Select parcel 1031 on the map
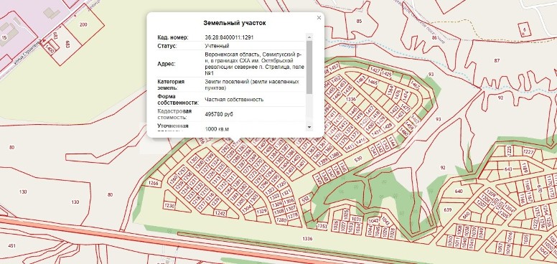Screen dimensions: 557x264 coord(356,220)
